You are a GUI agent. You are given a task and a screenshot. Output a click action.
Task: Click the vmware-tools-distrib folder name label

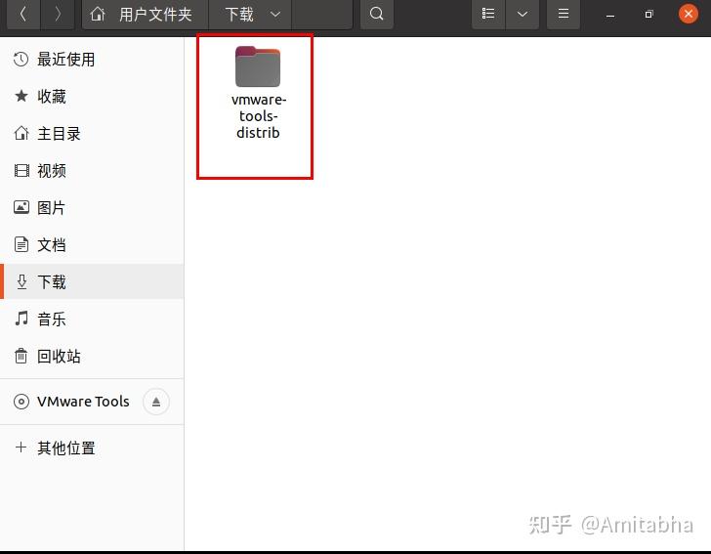click(259, 116)
